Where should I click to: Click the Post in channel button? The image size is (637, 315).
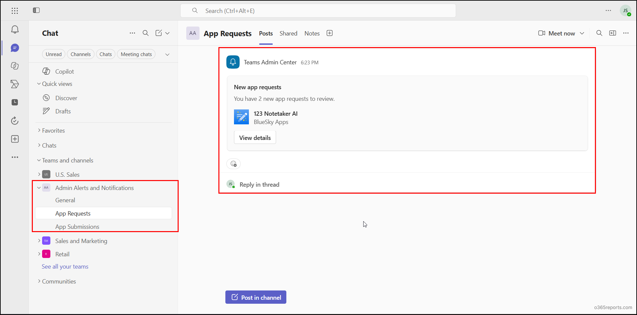256,297
